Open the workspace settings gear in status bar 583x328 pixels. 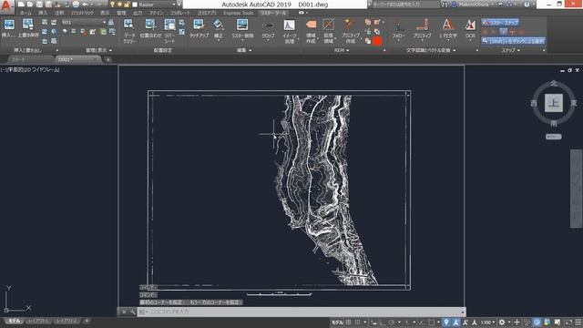(x=502, y=323)
